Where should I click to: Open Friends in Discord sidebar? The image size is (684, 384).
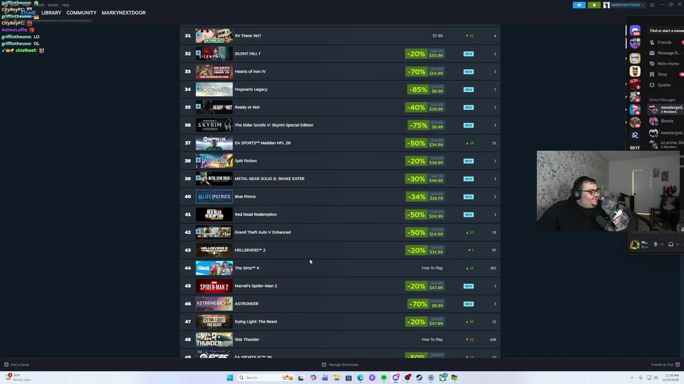[664, 42]
